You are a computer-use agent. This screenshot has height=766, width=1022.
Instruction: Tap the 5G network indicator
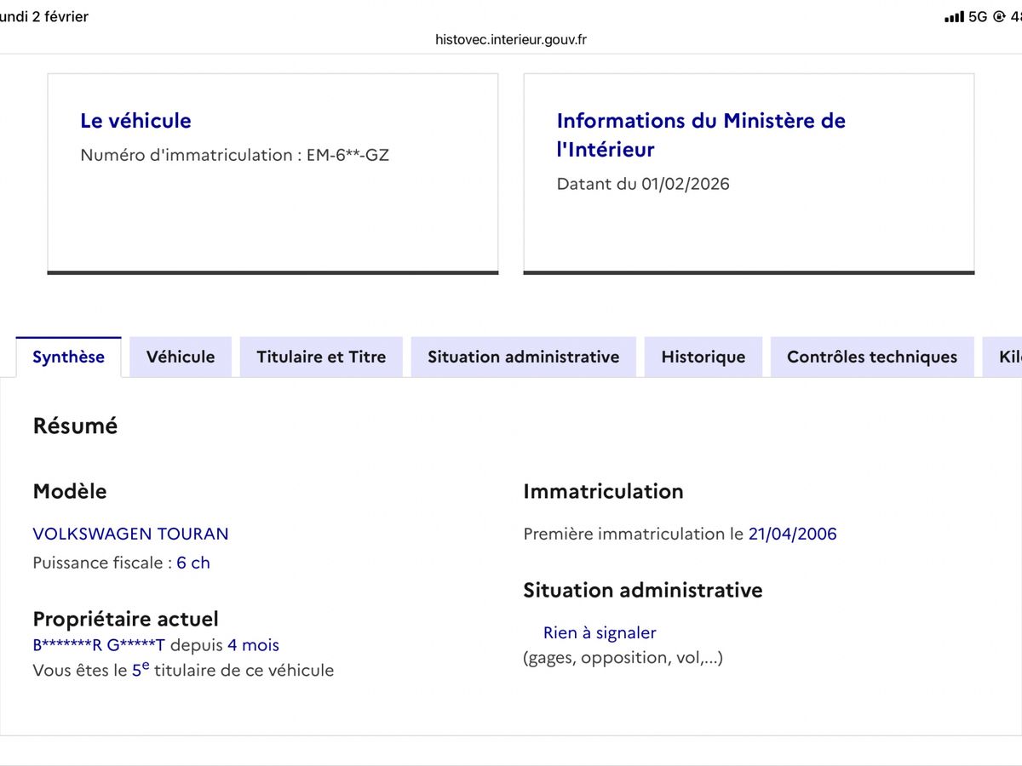click(977, 15)
